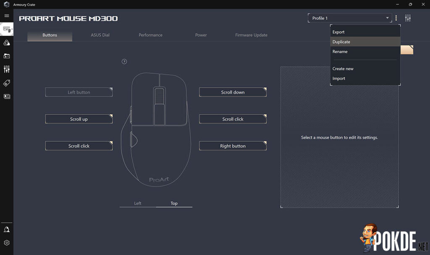Screen dimensions: 430x255
Task: Select the Scroll down assignment button
Action: pyautogui.click(x=233, y=92)
